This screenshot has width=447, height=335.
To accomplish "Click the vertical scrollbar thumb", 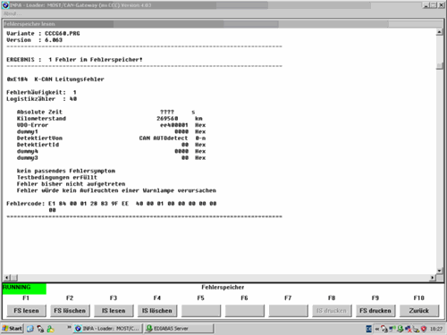I will point(439,66).
